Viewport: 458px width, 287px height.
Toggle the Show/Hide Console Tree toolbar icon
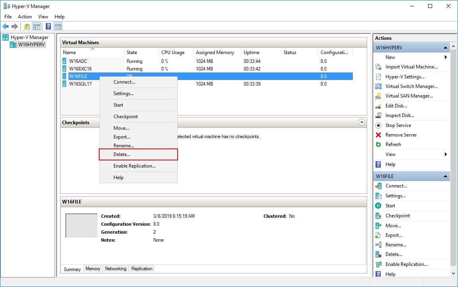pos(37,27)
